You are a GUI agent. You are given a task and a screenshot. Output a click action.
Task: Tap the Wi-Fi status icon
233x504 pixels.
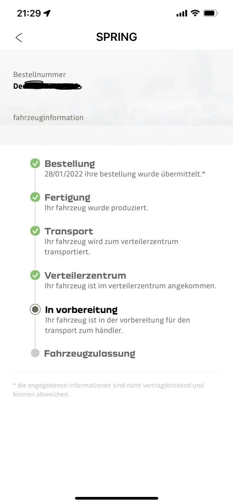point(195,13)
